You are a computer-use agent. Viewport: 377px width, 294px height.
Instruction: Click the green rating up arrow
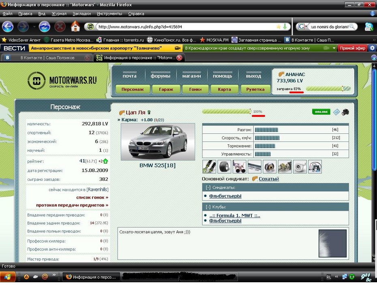105,161
